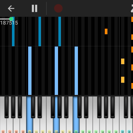The image size is (133, 133).
Task: Click the green progress slider handle
Action: (11, 19)
